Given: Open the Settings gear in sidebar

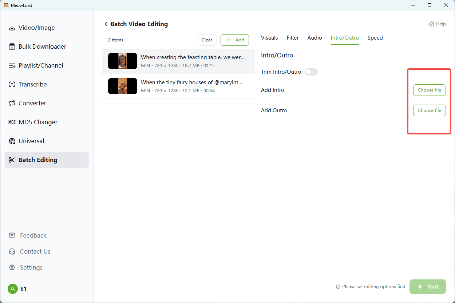Looking at the screenshot, I should pos(12,267).
